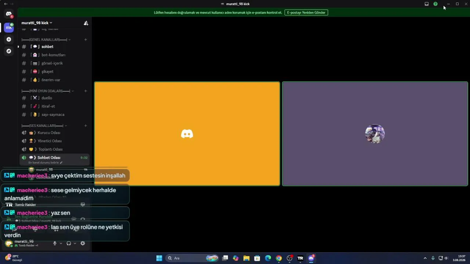Toggle headphone deafen in user panel
Screen dimensions: 470x264
click(x=69, y=243)
